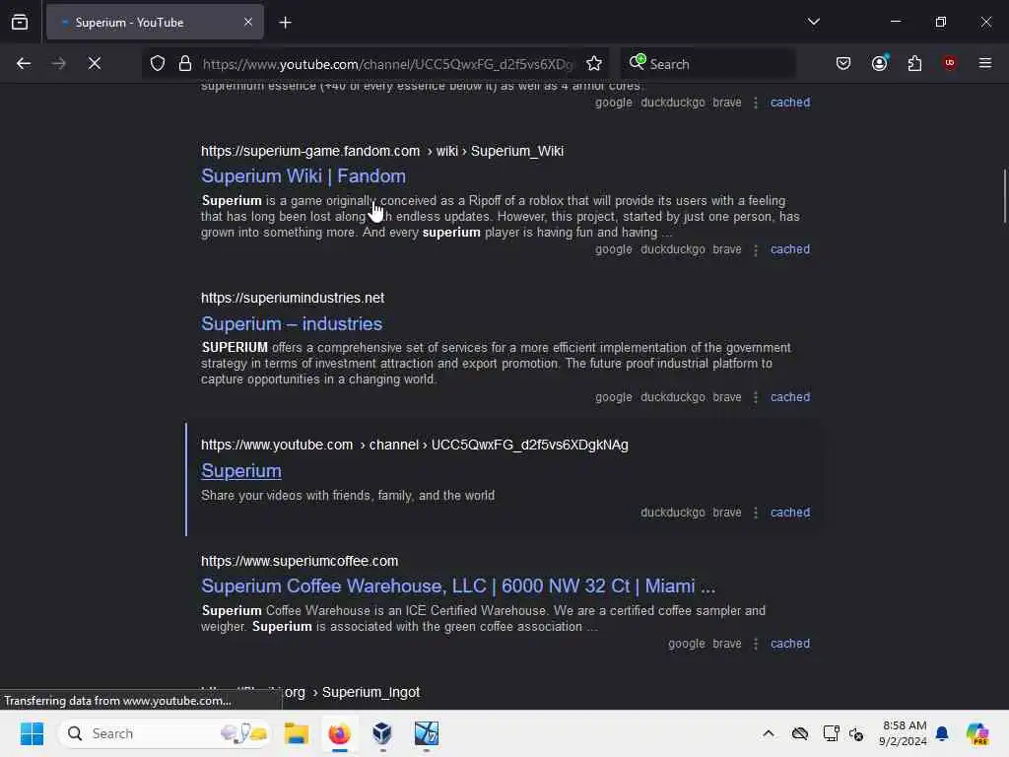This screenshot has width=1009, height=757.
Task: Click brave under the Coffee Warehouse result
Action: coord(726,644)
